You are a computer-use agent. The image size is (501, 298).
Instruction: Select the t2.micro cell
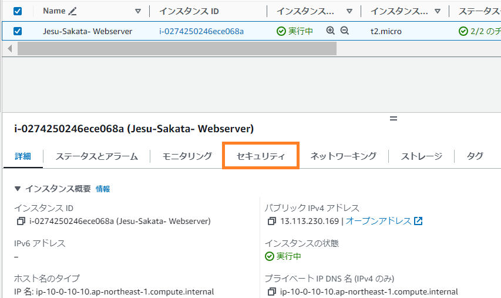click(386, 31)
